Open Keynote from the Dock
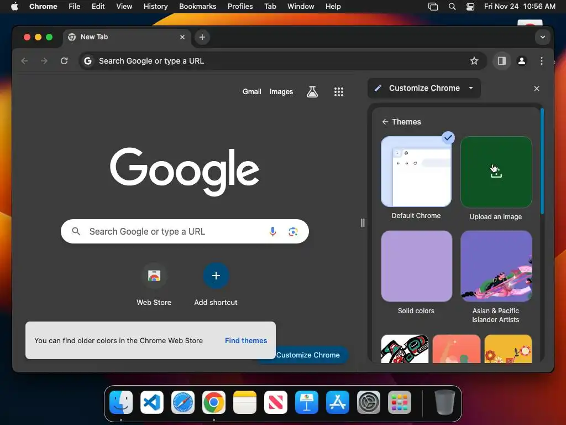This screenshot has width=566, height=425. (306, 402)
